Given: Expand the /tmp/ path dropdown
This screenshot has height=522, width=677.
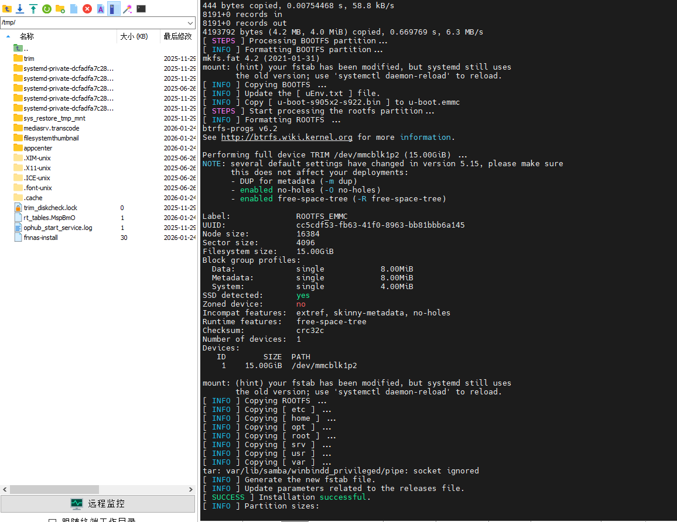Looking at the screenshot, I should (190, 23).
